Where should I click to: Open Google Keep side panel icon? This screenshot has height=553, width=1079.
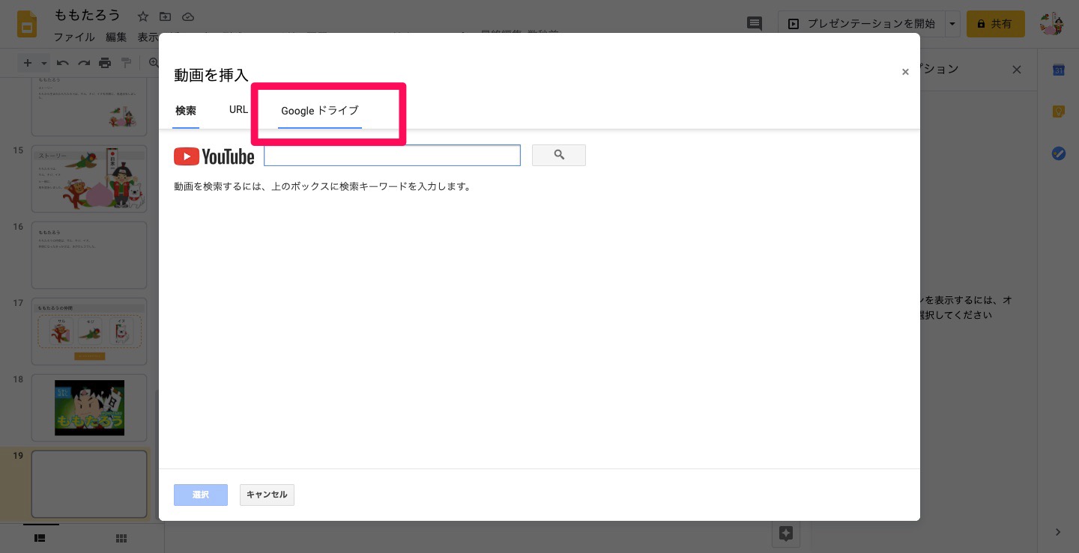1059,111
